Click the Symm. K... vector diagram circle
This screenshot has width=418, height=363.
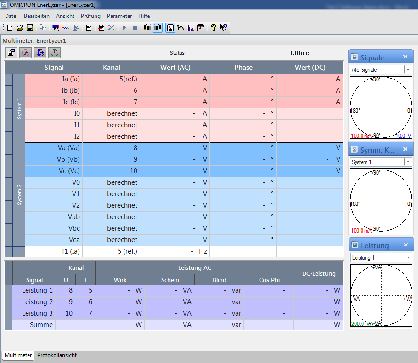click(381, 201)
